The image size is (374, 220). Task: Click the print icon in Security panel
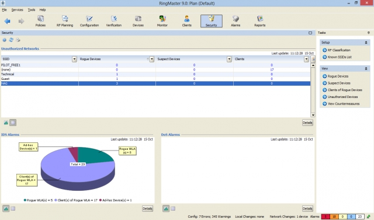(18, 40)
